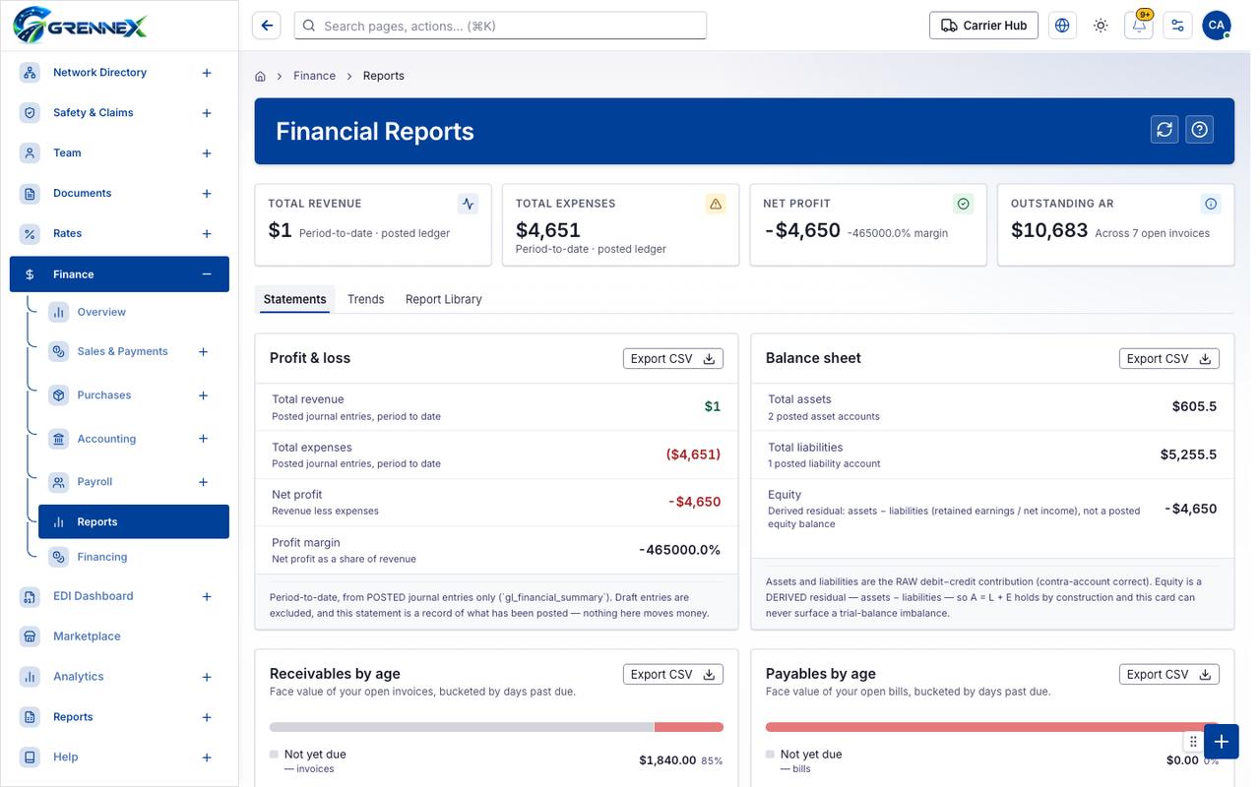
Task: Open the Carrier Hub button
Action: (984, 26)
